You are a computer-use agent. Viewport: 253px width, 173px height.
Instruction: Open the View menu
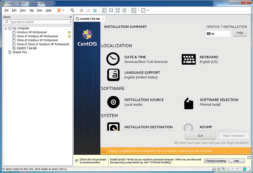coord(23,11)
